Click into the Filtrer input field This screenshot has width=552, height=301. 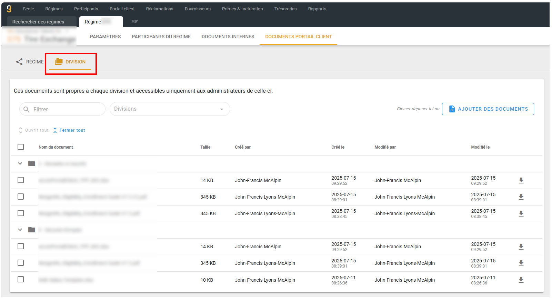tap(67, 109)
